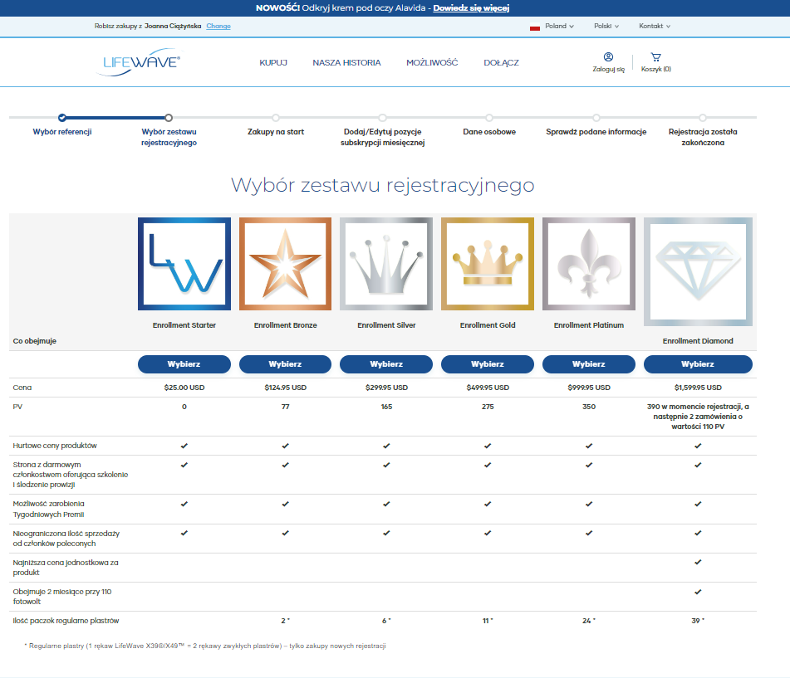
Task: Click the 'Co obejmuje' table header
Action: (x=35, y=341)
